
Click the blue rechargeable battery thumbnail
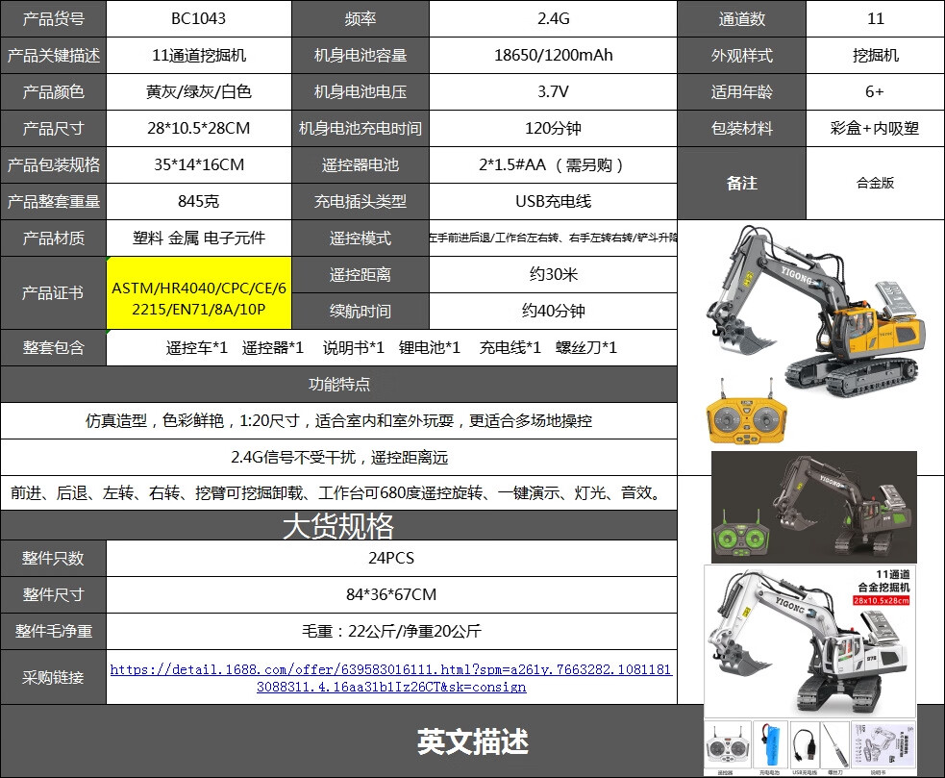tap(770, 746)
